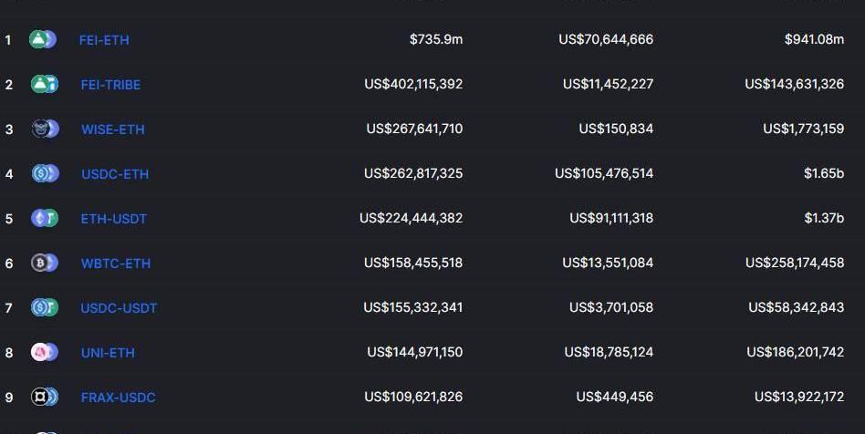
Task: Open the USDC-ETH pair link
Action: tap(115, 174)
